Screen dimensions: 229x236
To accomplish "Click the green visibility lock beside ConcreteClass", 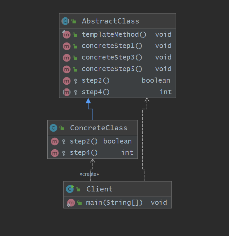I will 62,128.
